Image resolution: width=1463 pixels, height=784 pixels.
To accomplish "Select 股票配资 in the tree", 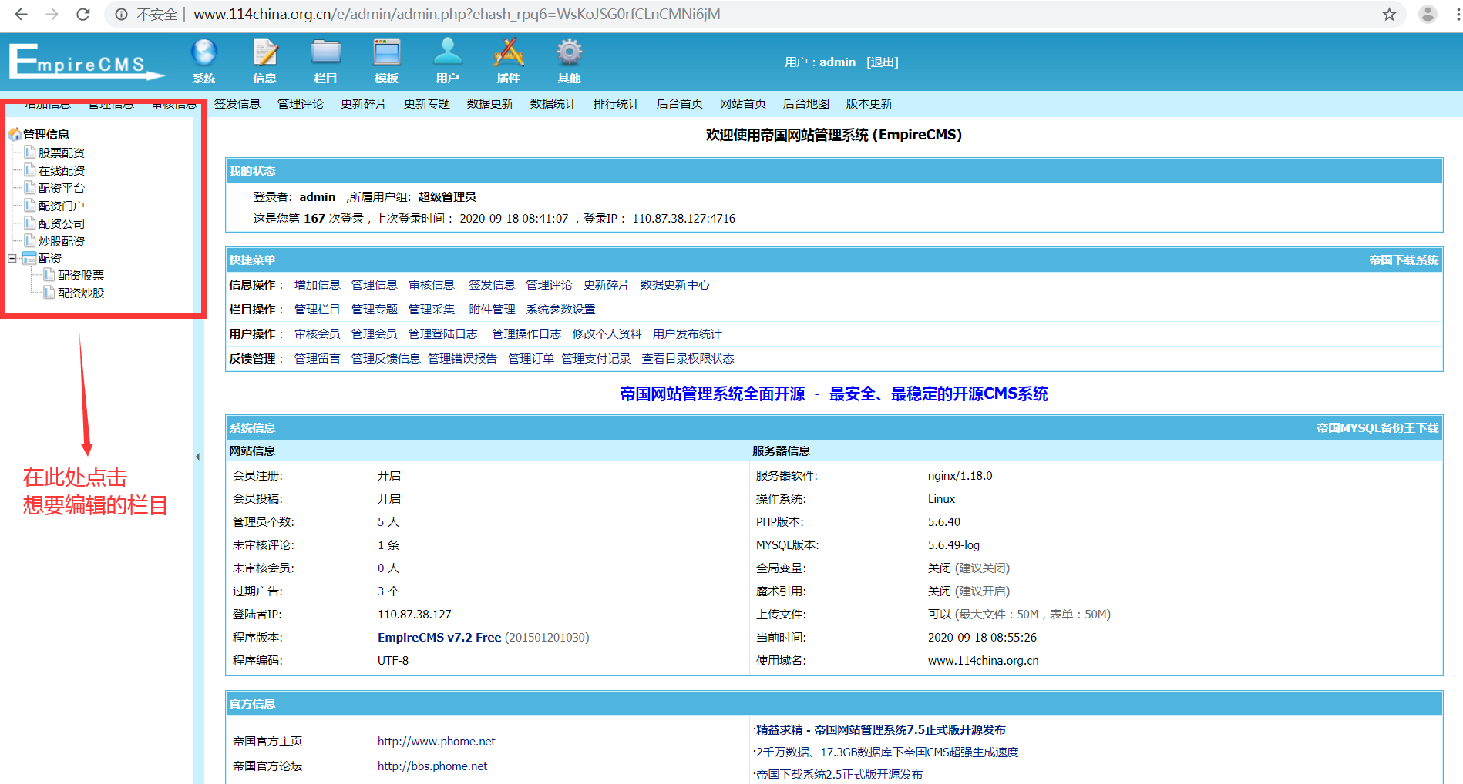I will click(62, 152).
